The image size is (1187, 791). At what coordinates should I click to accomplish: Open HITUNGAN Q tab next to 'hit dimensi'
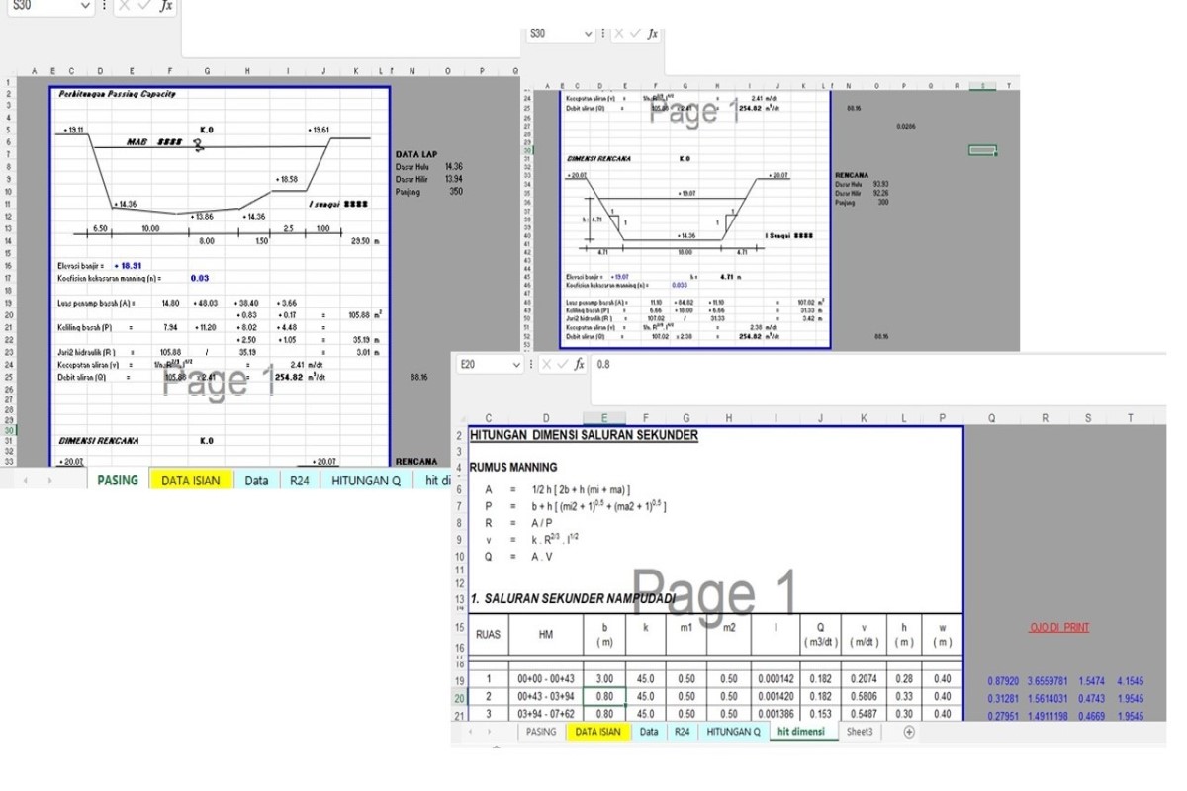click(x=733, y=732)
